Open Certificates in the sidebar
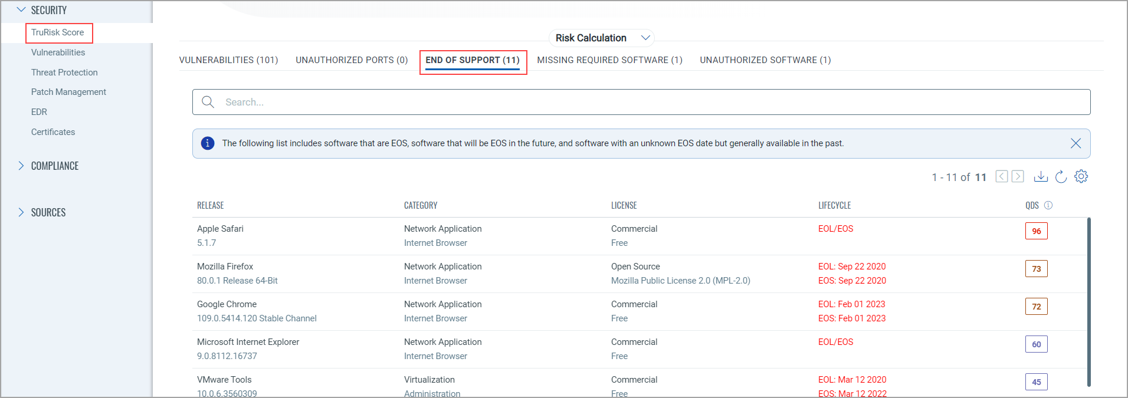 53,132
